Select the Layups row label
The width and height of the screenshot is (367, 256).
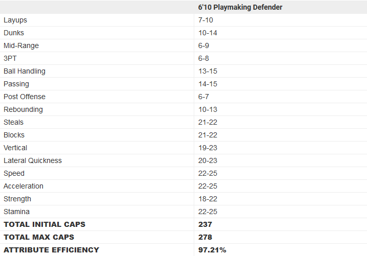pyautogui.click(x=15, y=20)
